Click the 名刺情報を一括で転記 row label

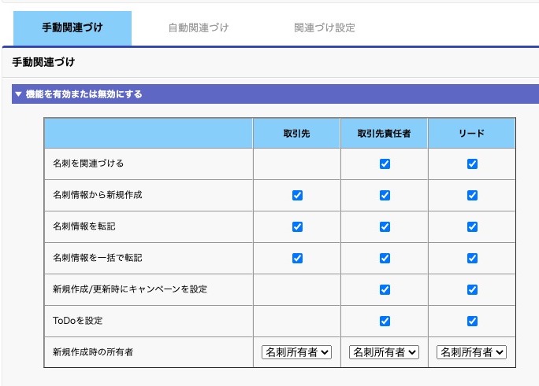[x=97, y=258]
